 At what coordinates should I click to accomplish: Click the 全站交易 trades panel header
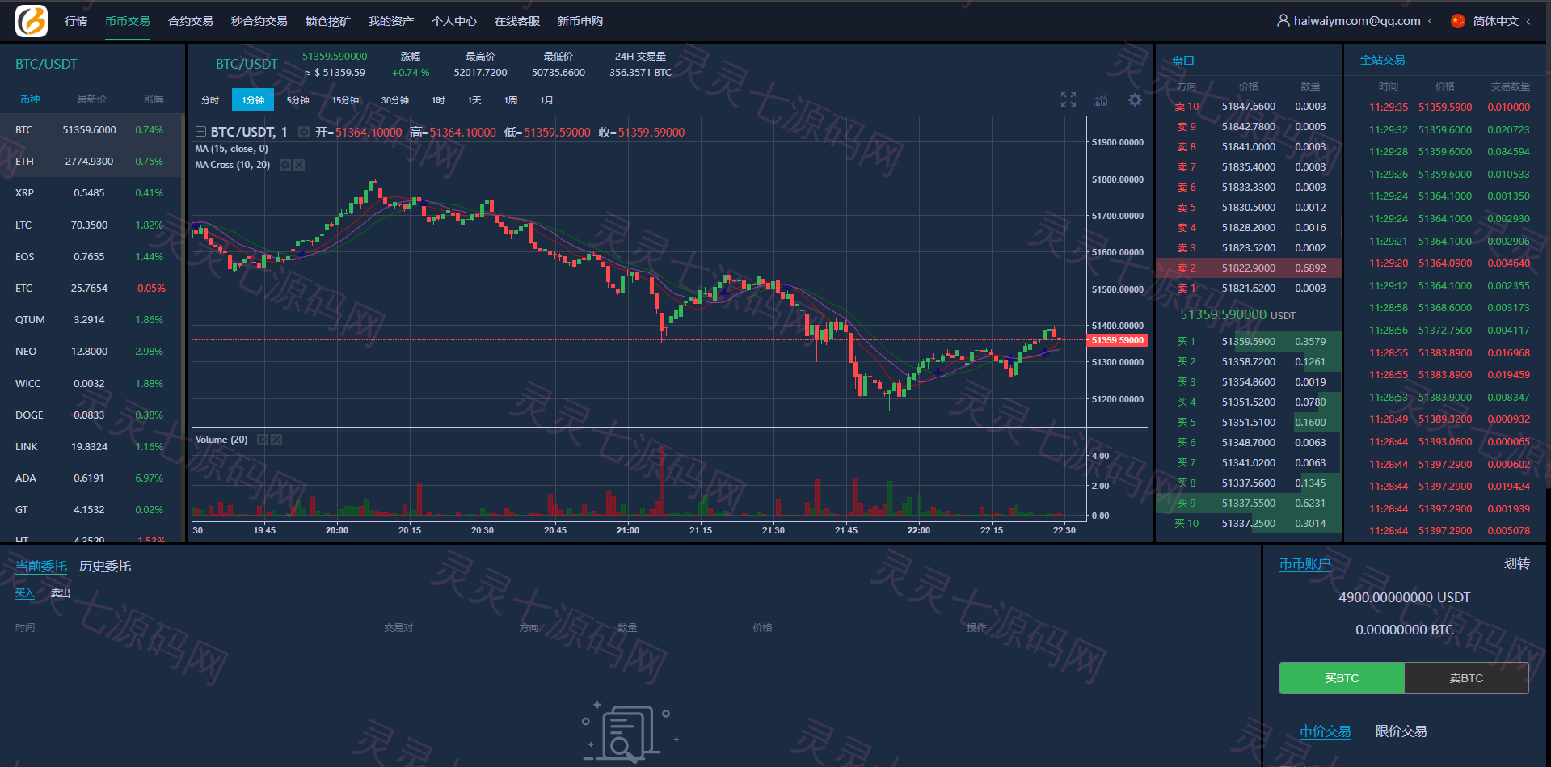pyautogui.click(x=1382, y=60)
